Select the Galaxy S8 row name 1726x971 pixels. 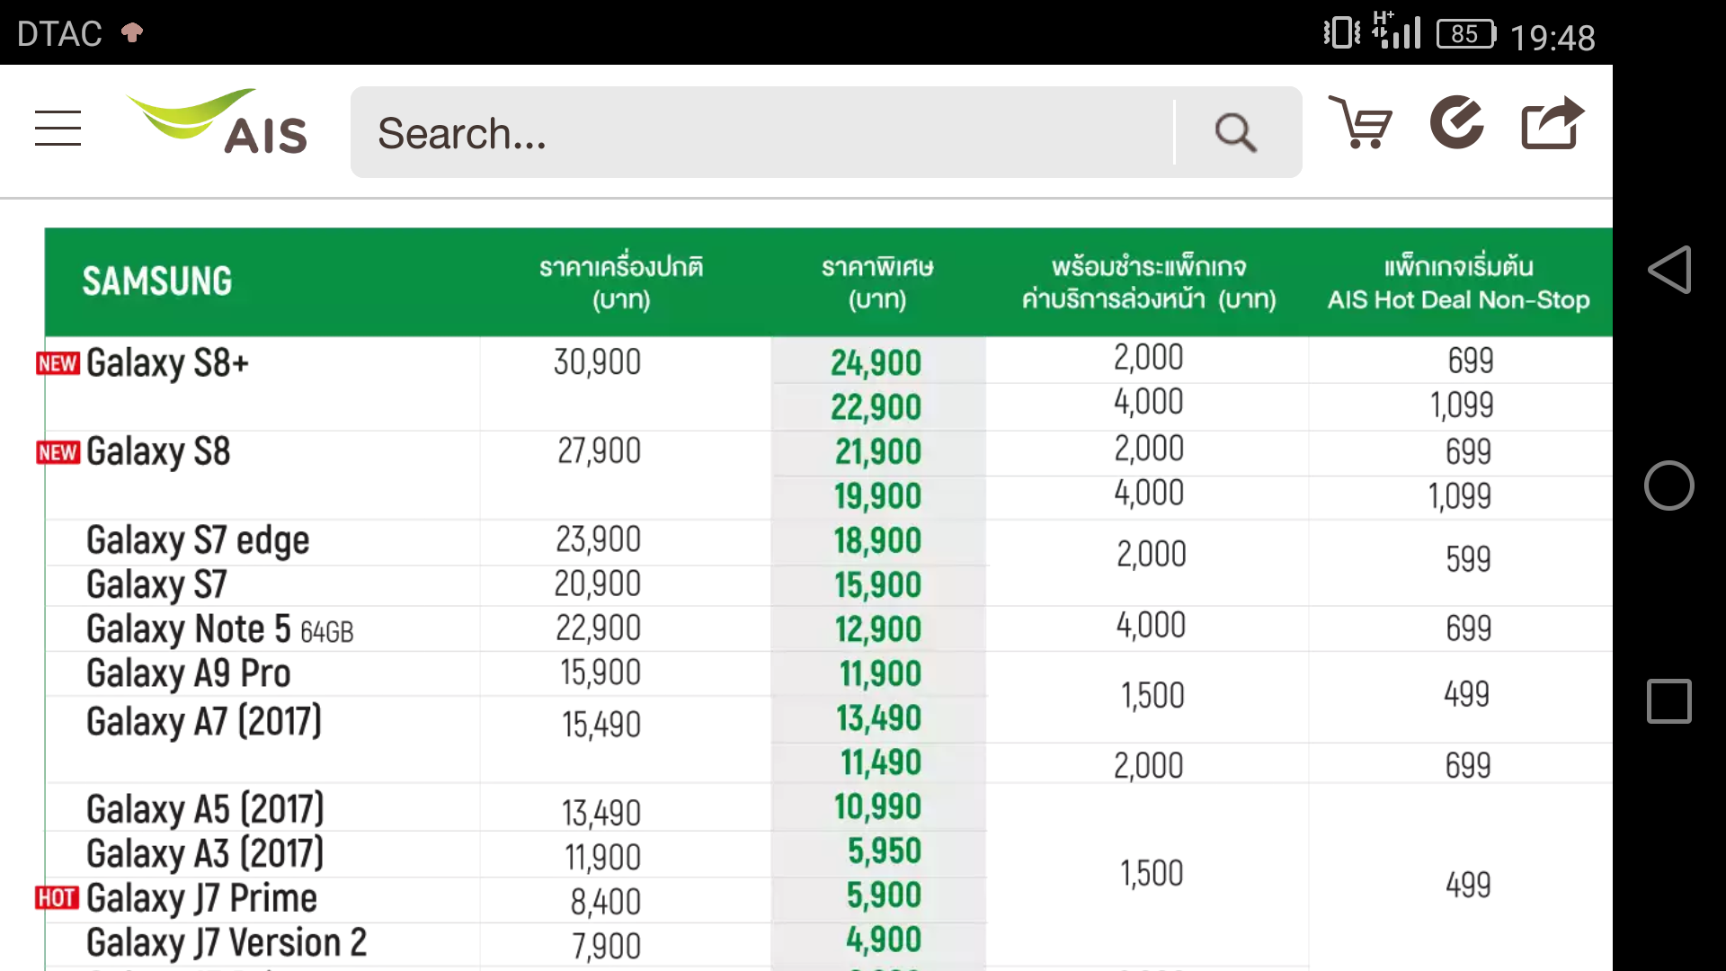[158, 451]
